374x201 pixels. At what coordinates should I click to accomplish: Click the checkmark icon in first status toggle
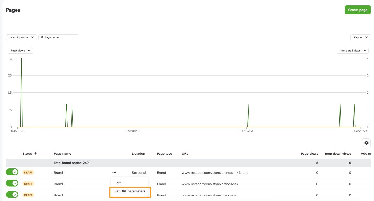tap(14, 172)
